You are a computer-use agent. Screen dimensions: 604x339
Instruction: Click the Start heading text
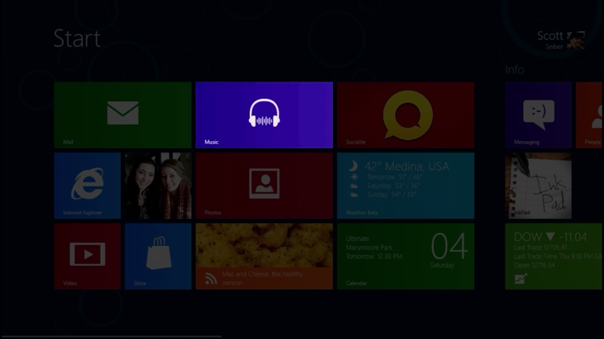click(77, 38)
